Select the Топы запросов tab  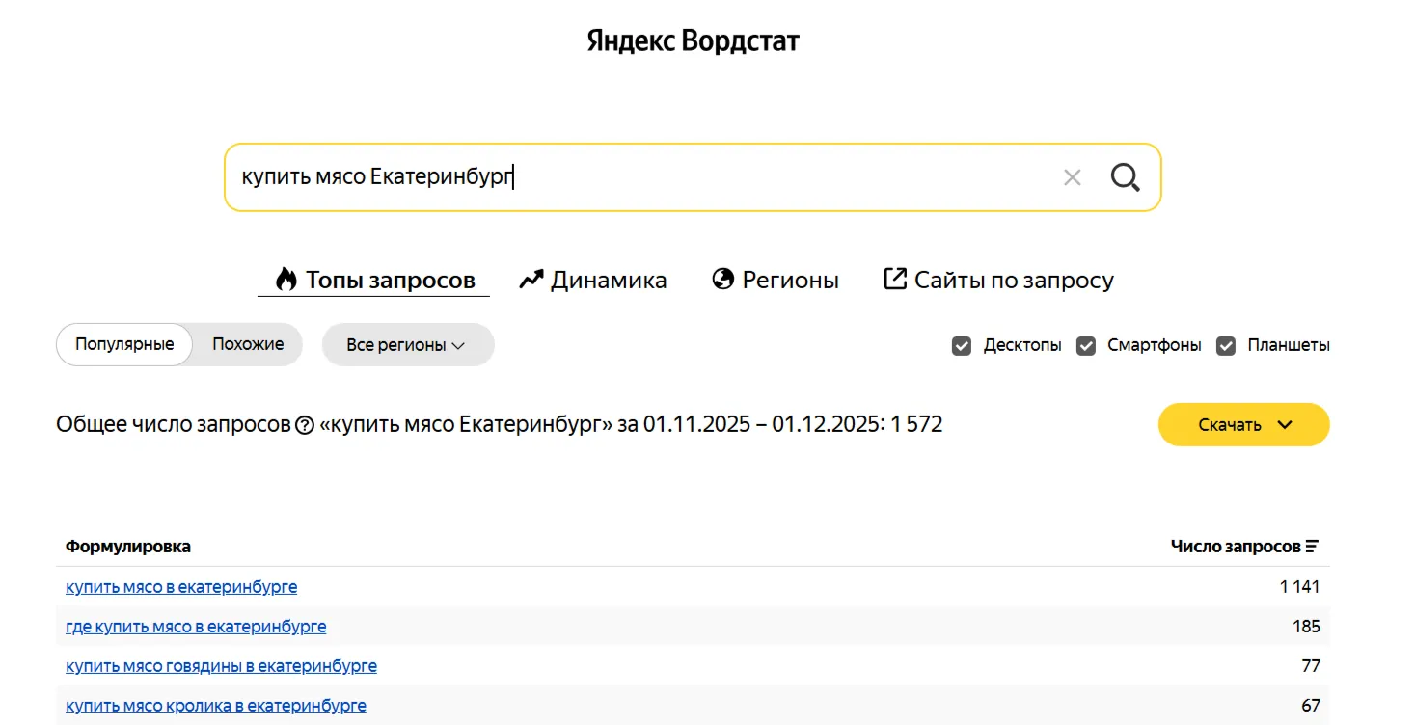click(x=374, y=281)
